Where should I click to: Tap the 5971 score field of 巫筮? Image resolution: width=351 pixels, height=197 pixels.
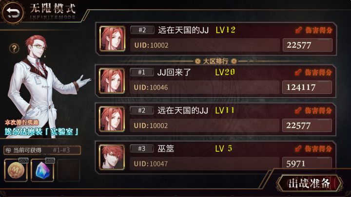point(307,163)
